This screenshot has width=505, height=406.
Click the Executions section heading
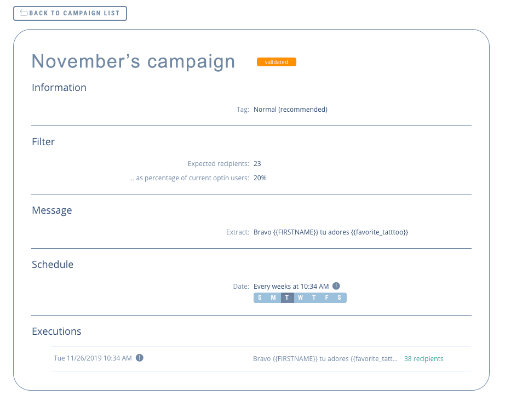pyautogui.click(x=56, y=331)
